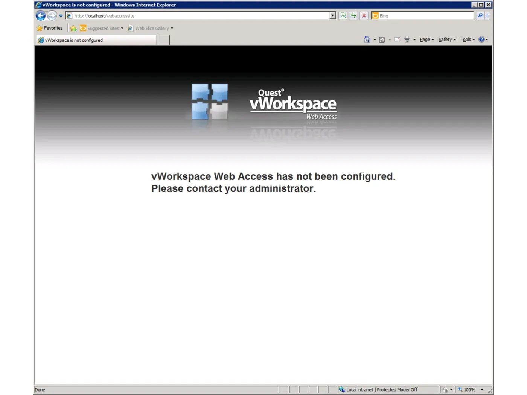Click the Read Mail envelope icon
Image resolution: width=527 pixels, height=395 pixels.
(397, 39)
